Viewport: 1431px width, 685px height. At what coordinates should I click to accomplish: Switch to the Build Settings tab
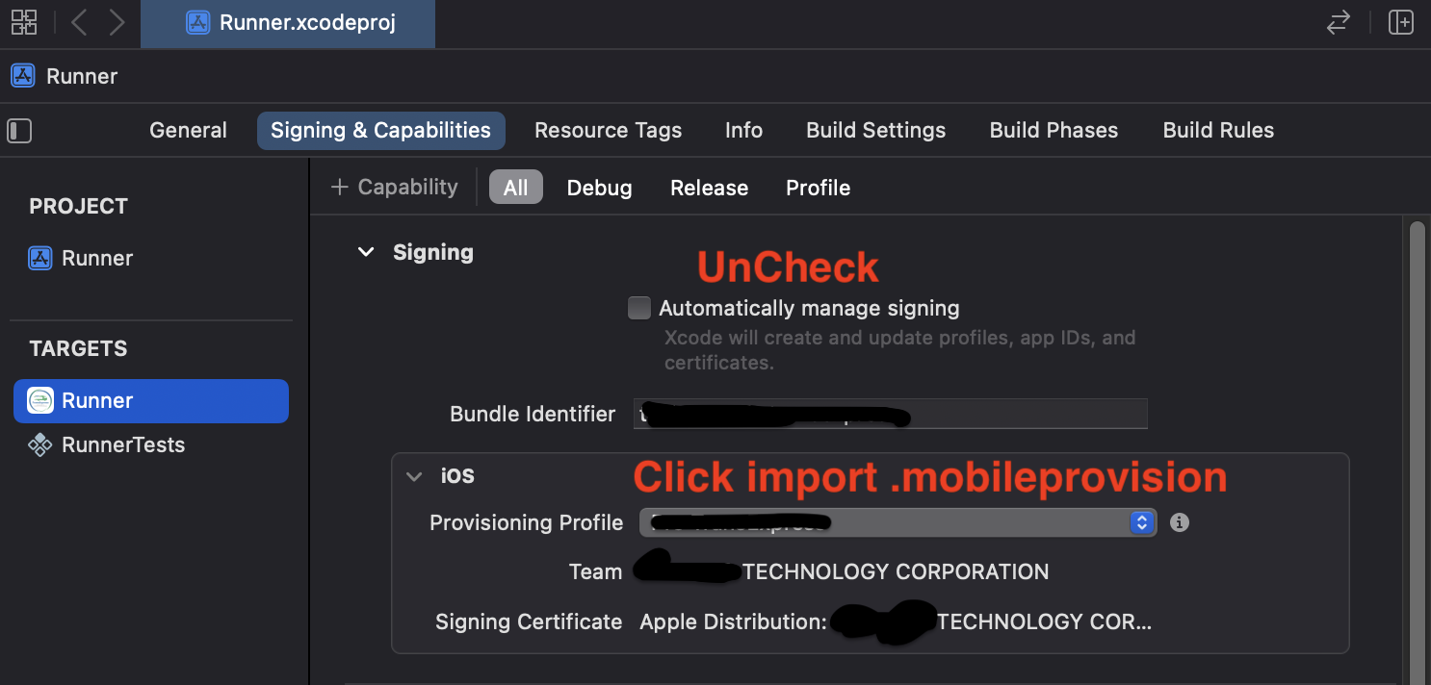pyautogui.click(x=875, y=131)
